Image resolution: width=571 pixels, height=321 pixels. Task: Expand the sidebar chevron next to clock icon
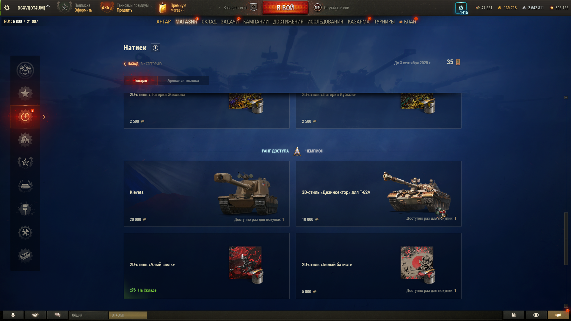click(44, 117)
